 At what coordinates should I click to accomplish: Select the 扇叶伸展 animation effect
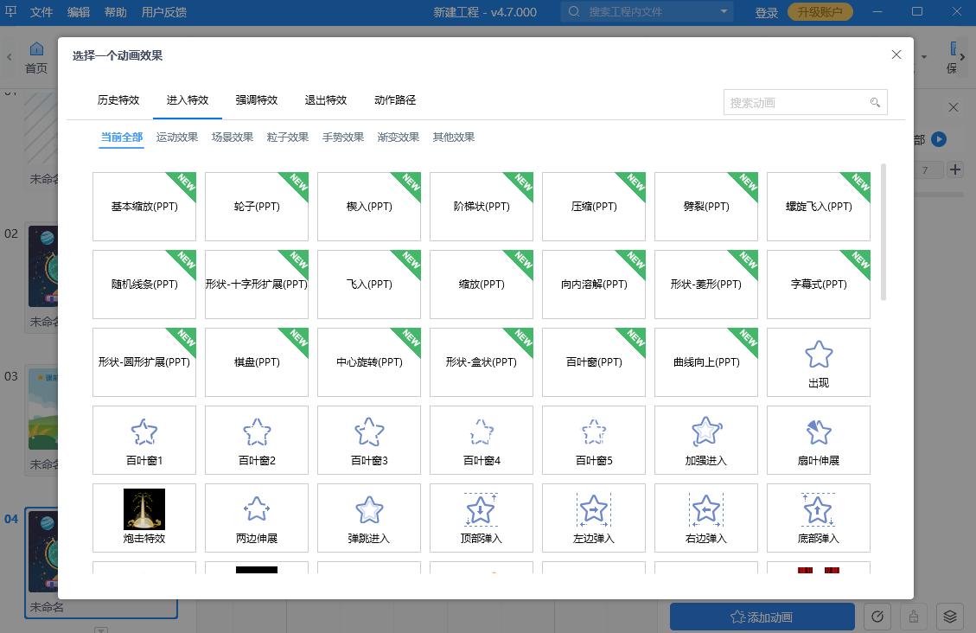coord(818,439)
